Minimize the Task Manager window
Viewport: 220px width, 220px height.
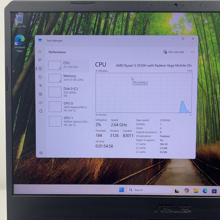click(x=173, y=39)
